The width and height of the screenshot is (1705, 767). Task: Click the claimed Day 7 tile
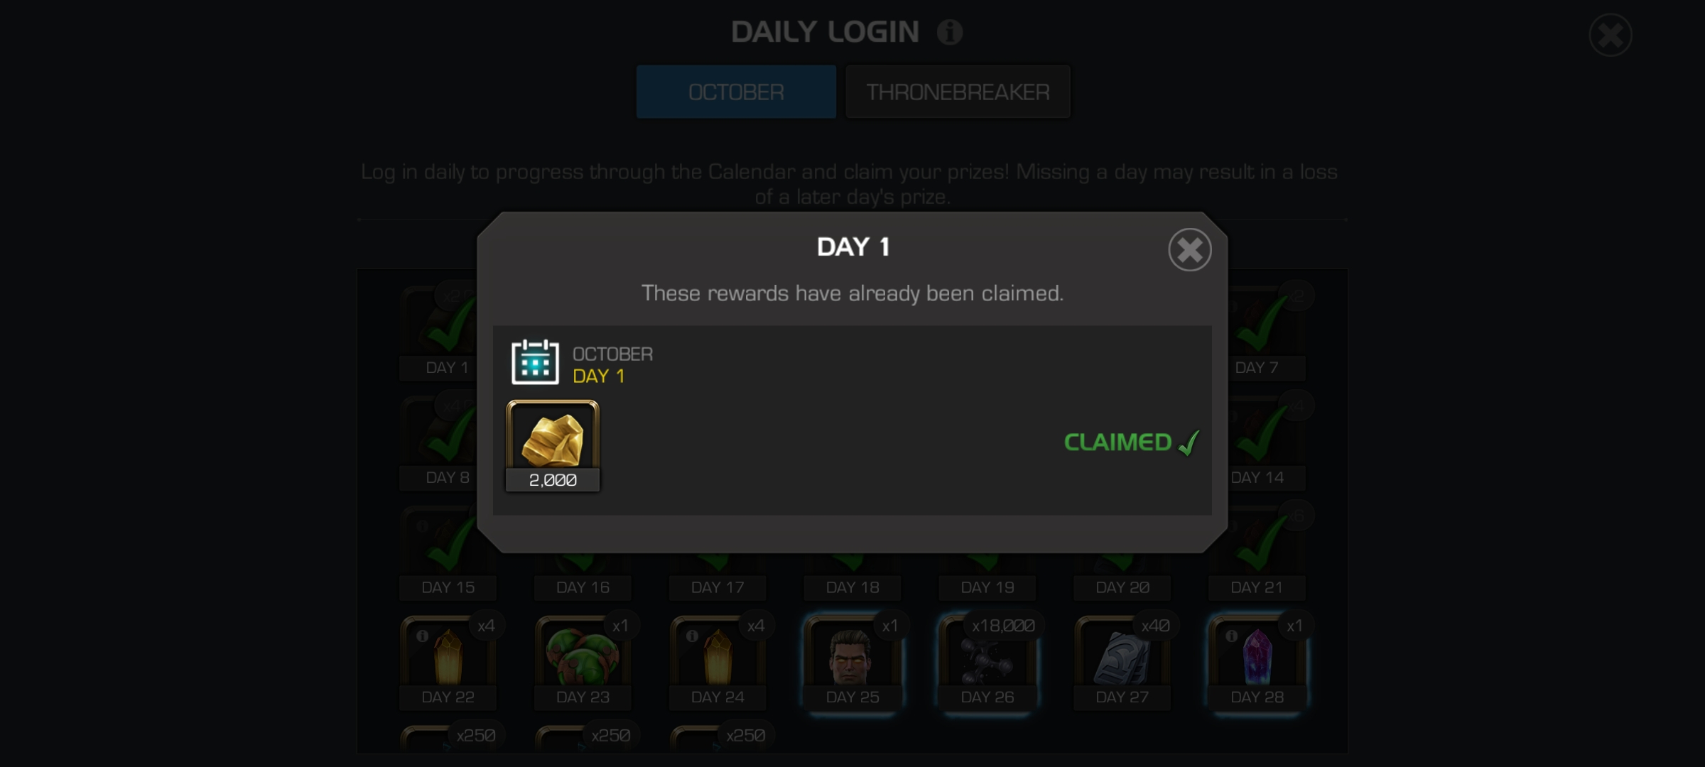pyautogui.click(x=1265, y=332)
